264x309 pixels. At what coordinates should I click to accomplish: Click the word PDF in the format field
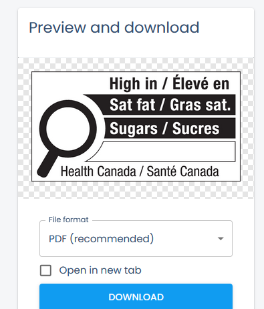[x=57, y=239]
